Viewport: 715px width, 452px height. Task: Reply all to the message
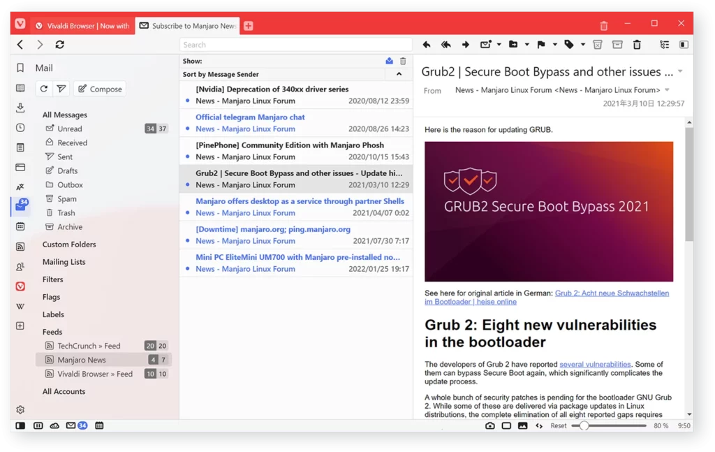[x=446, y=45]
